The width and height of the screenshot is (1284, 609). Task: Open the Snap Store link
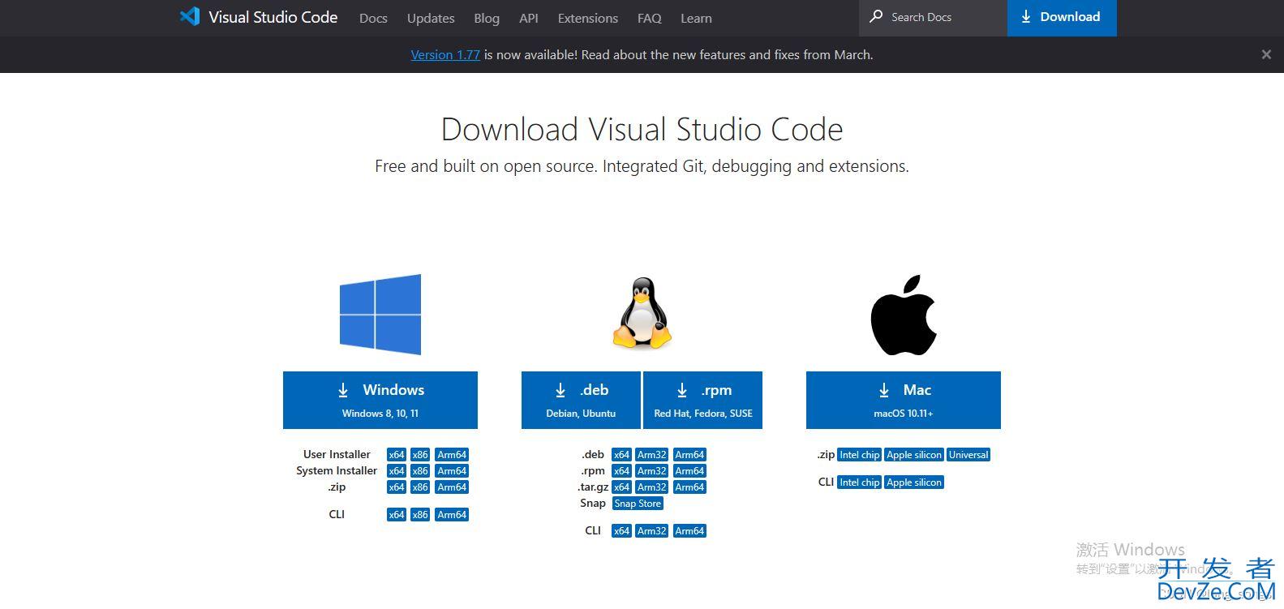(638, 504)
